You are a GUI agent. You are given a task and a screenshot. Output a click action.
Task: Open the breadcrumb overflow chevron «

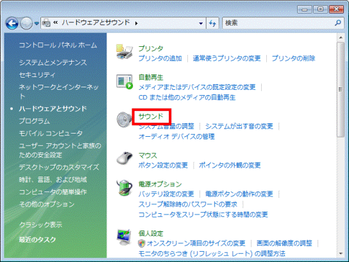tap(55, 22)
